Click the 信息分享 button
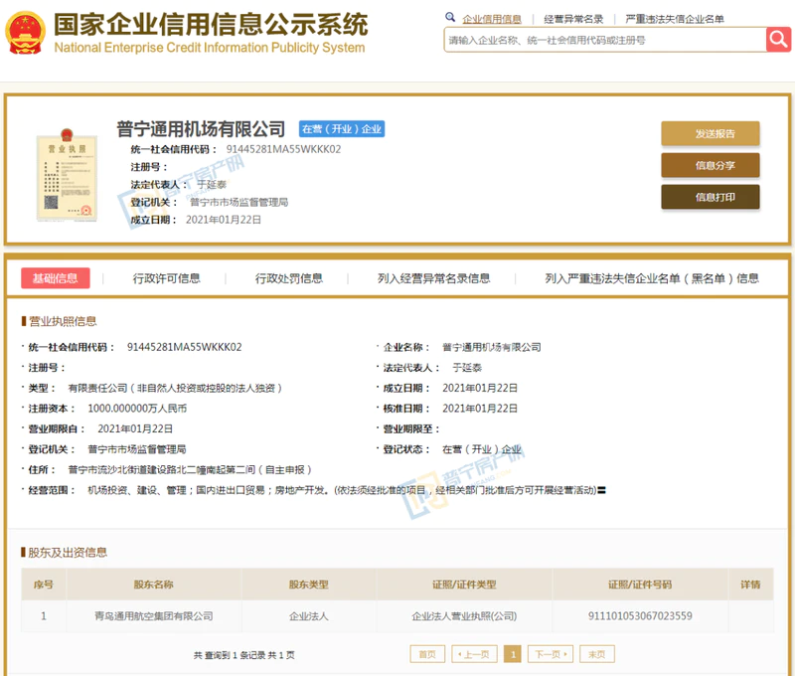 click(710, 165)
